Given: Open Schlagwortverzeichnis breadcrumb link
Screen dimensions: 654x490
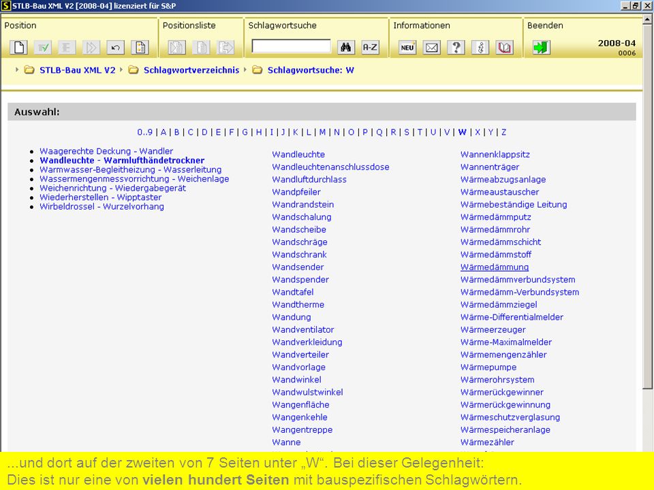Looking at the screenshot, I should point(191,70).
